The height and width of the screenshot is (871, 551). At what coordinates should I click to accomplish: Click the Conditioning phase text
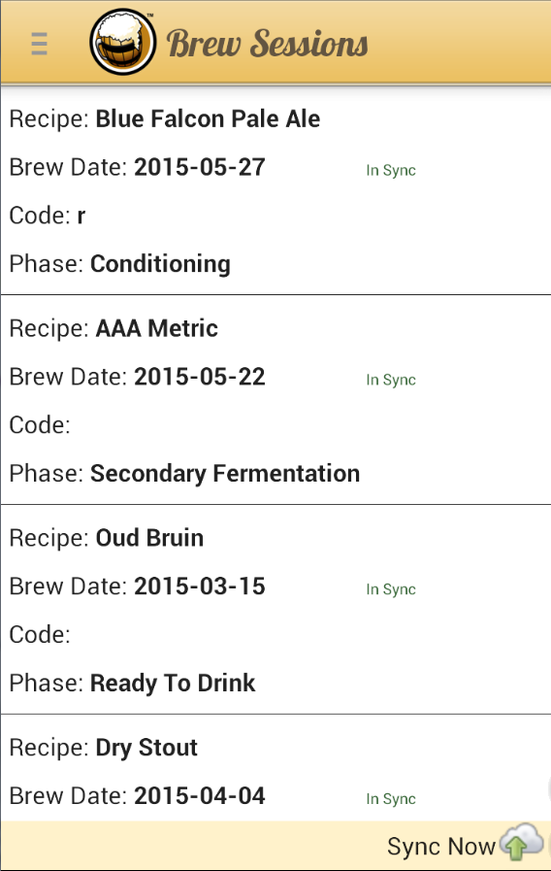point(160,264)
